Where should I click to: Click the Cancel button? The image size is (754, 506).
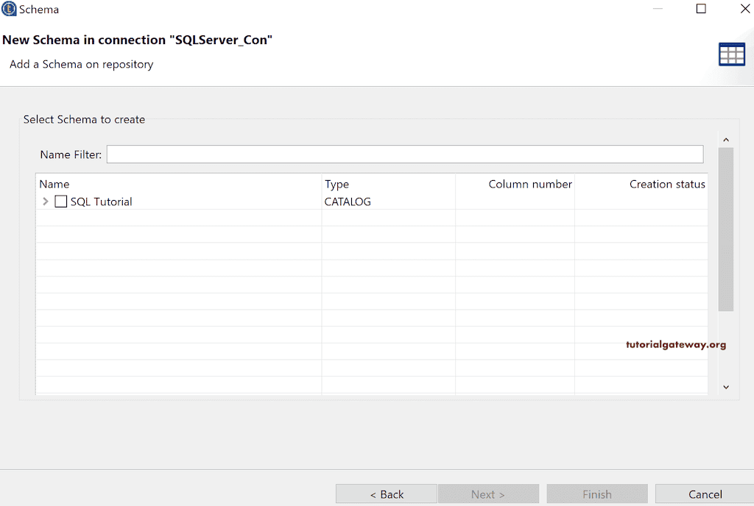point(705,493)
